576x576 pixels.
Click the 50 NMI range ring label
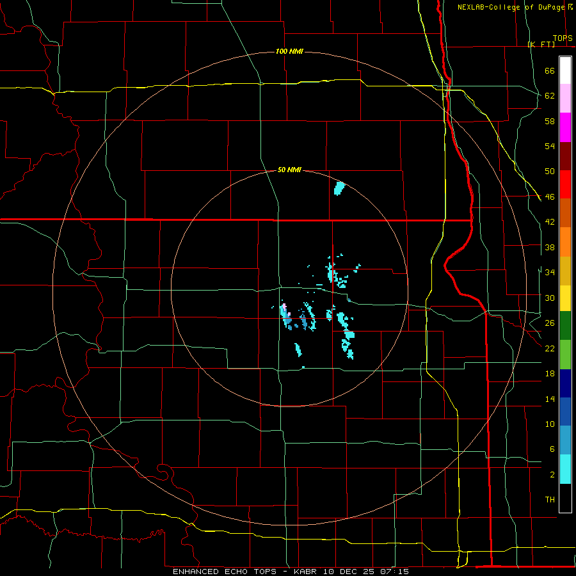[289, 170]
